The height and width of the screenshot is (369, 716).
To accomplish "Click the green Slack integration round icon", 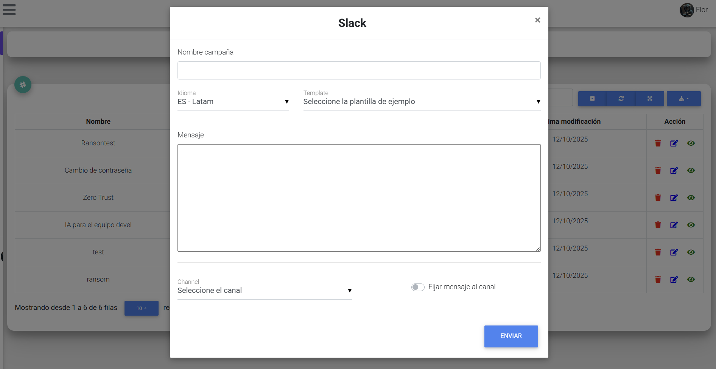I will (23, 85).
